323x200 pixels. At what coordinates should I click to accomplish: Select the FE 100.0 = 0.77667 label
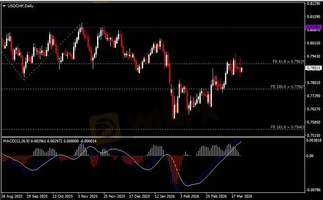click(287, 86)
